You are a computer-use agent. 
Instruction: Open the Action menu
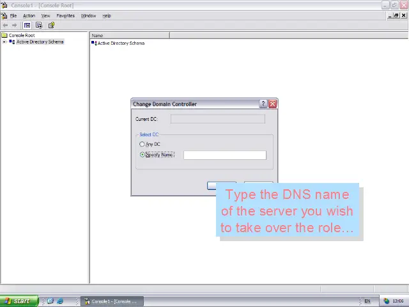pos(29,15)
